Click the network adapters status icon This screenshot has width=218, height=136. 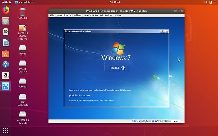pos(143,121)
